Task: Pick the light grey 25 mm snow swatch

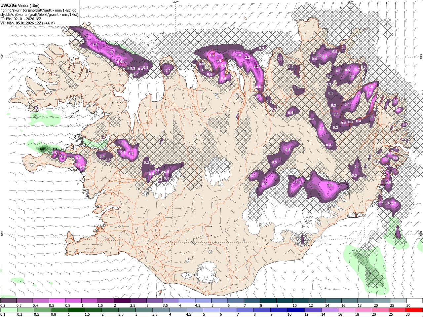Action: coord(398,301)
